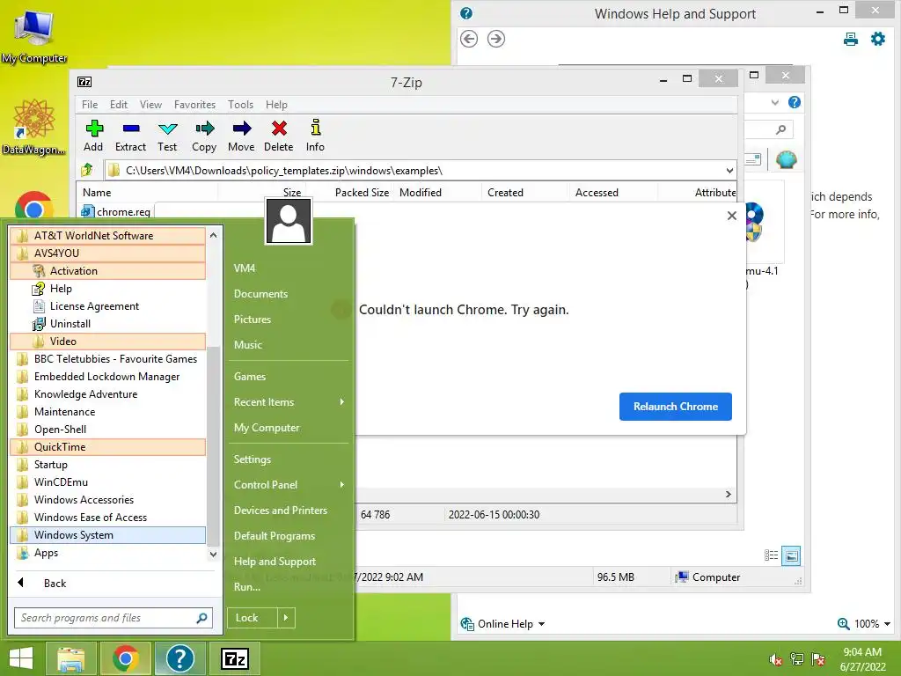Open the Print icon in Help and Support
This screenshot has height=676, width=901.
[x=851, y=39]
